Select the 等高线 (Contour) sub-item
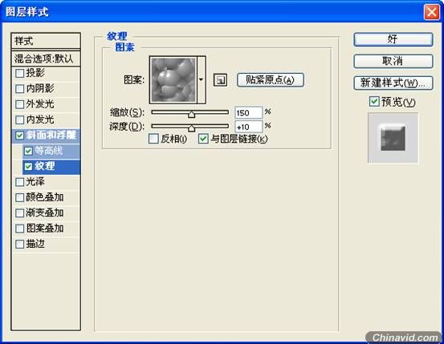The image size is (444, 344). (51, 151)
